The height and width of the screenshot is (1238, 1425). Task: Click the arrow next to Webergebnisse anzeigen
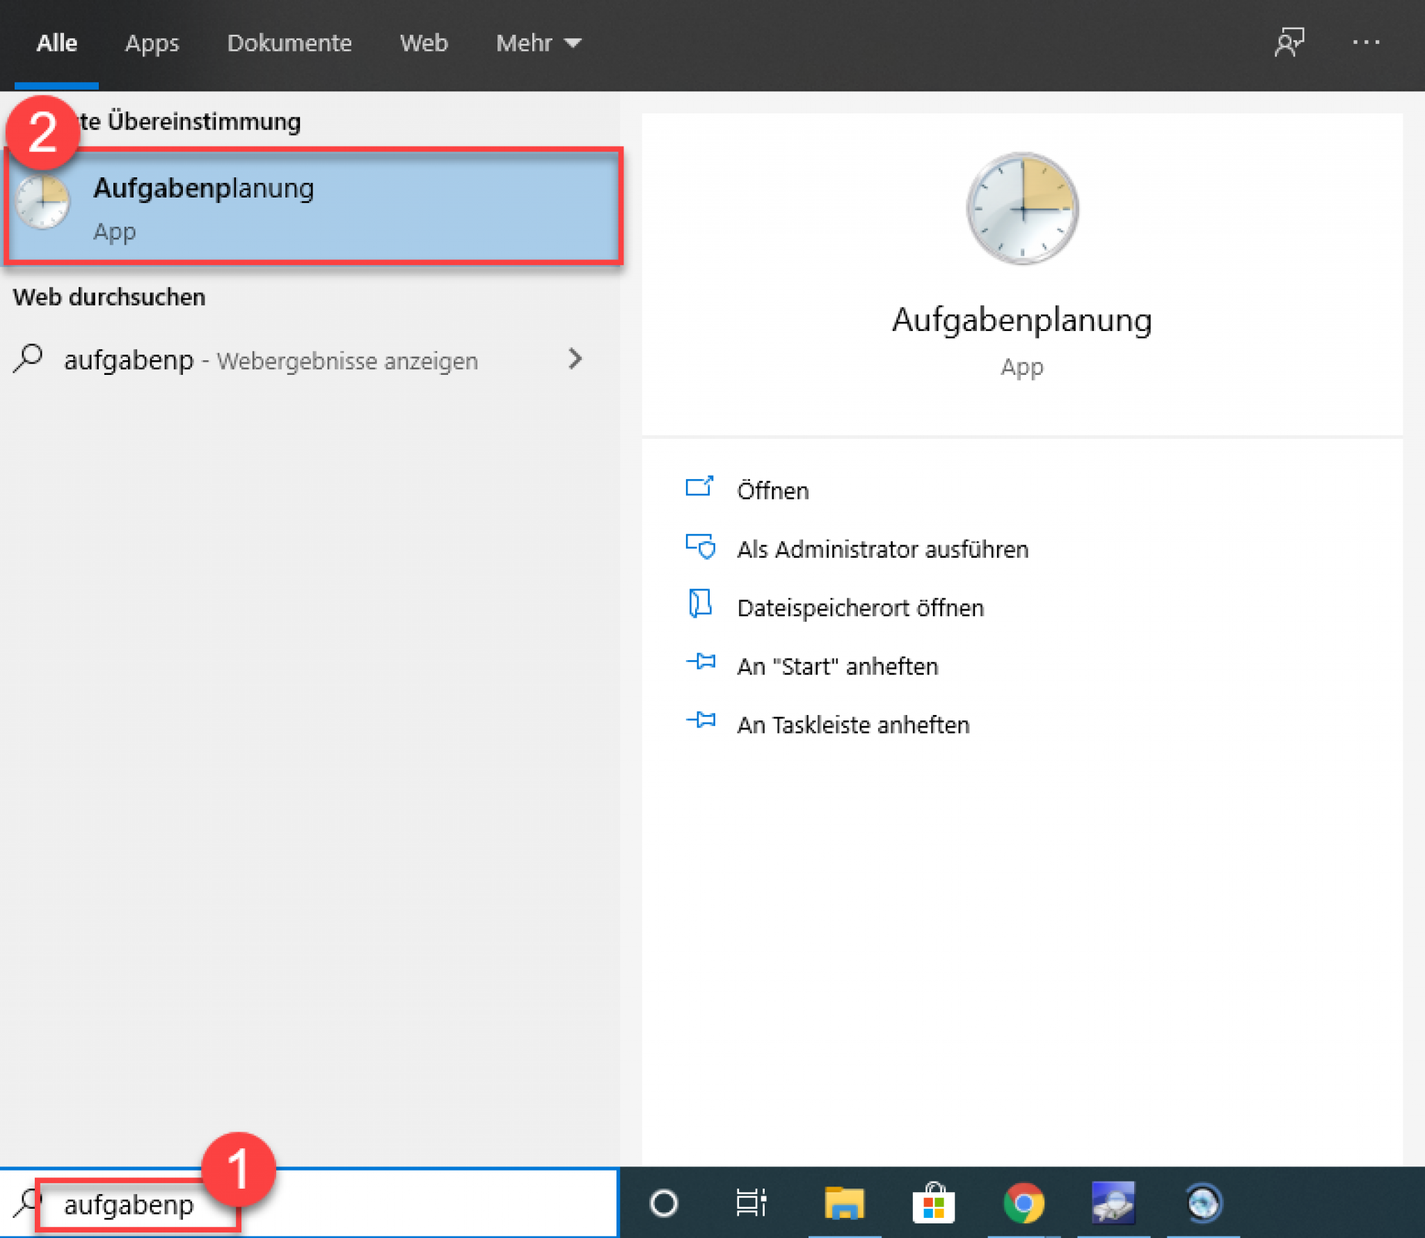coord(575,360)
